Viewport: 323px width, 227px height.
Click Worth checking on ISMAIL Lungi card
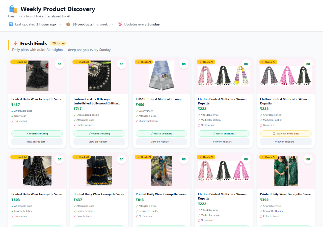pyautogui.click(x=161, y=133)
